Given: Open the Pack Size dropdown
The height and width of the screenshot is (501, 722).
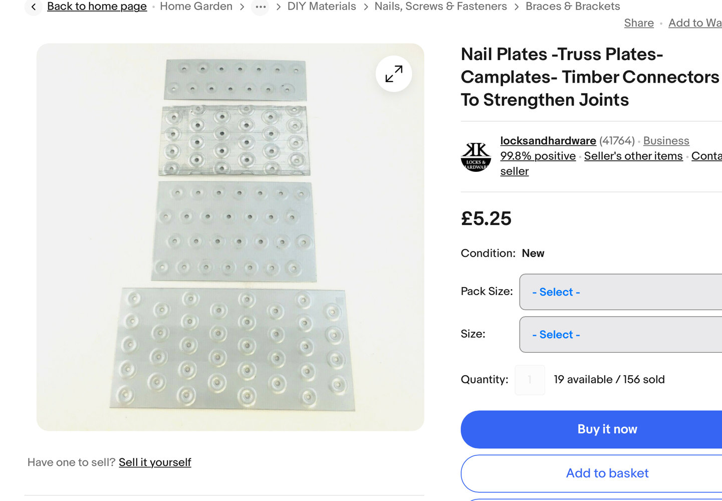Looking at the screenshot, I should [x=620, y=292].
